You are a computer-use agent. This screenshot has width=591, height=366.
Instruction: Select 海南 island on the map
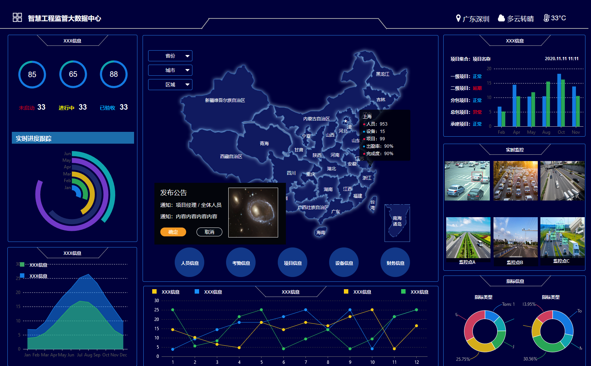(321, 232)
